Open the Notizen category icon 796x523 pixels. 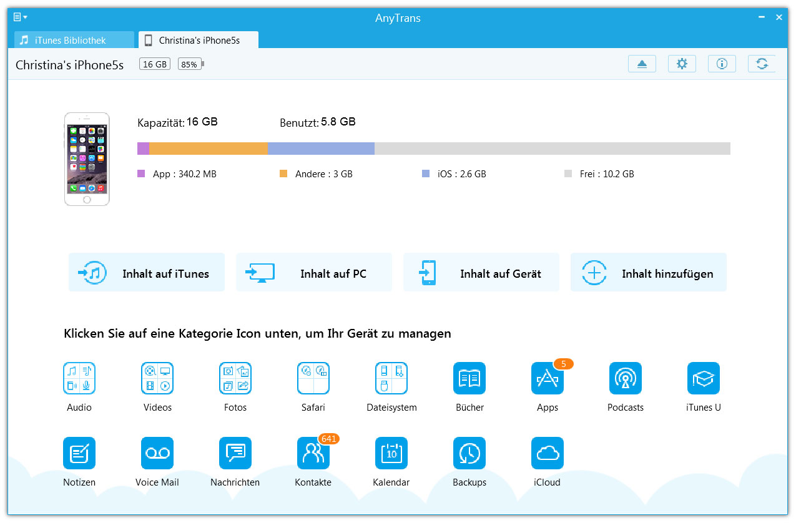[x=79, y=453]
